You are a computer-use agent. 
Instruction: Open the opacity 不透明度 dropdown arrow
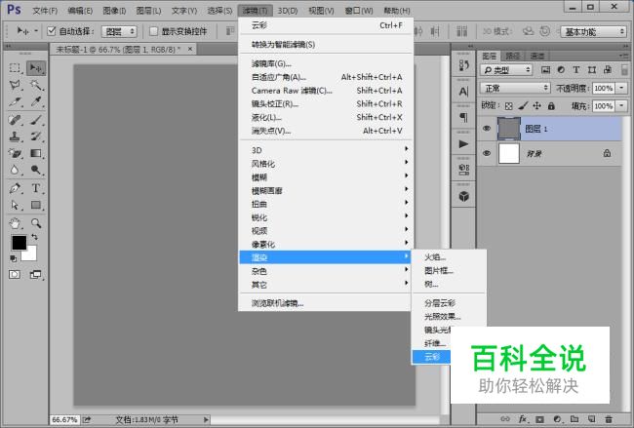(x=621, y=88)
